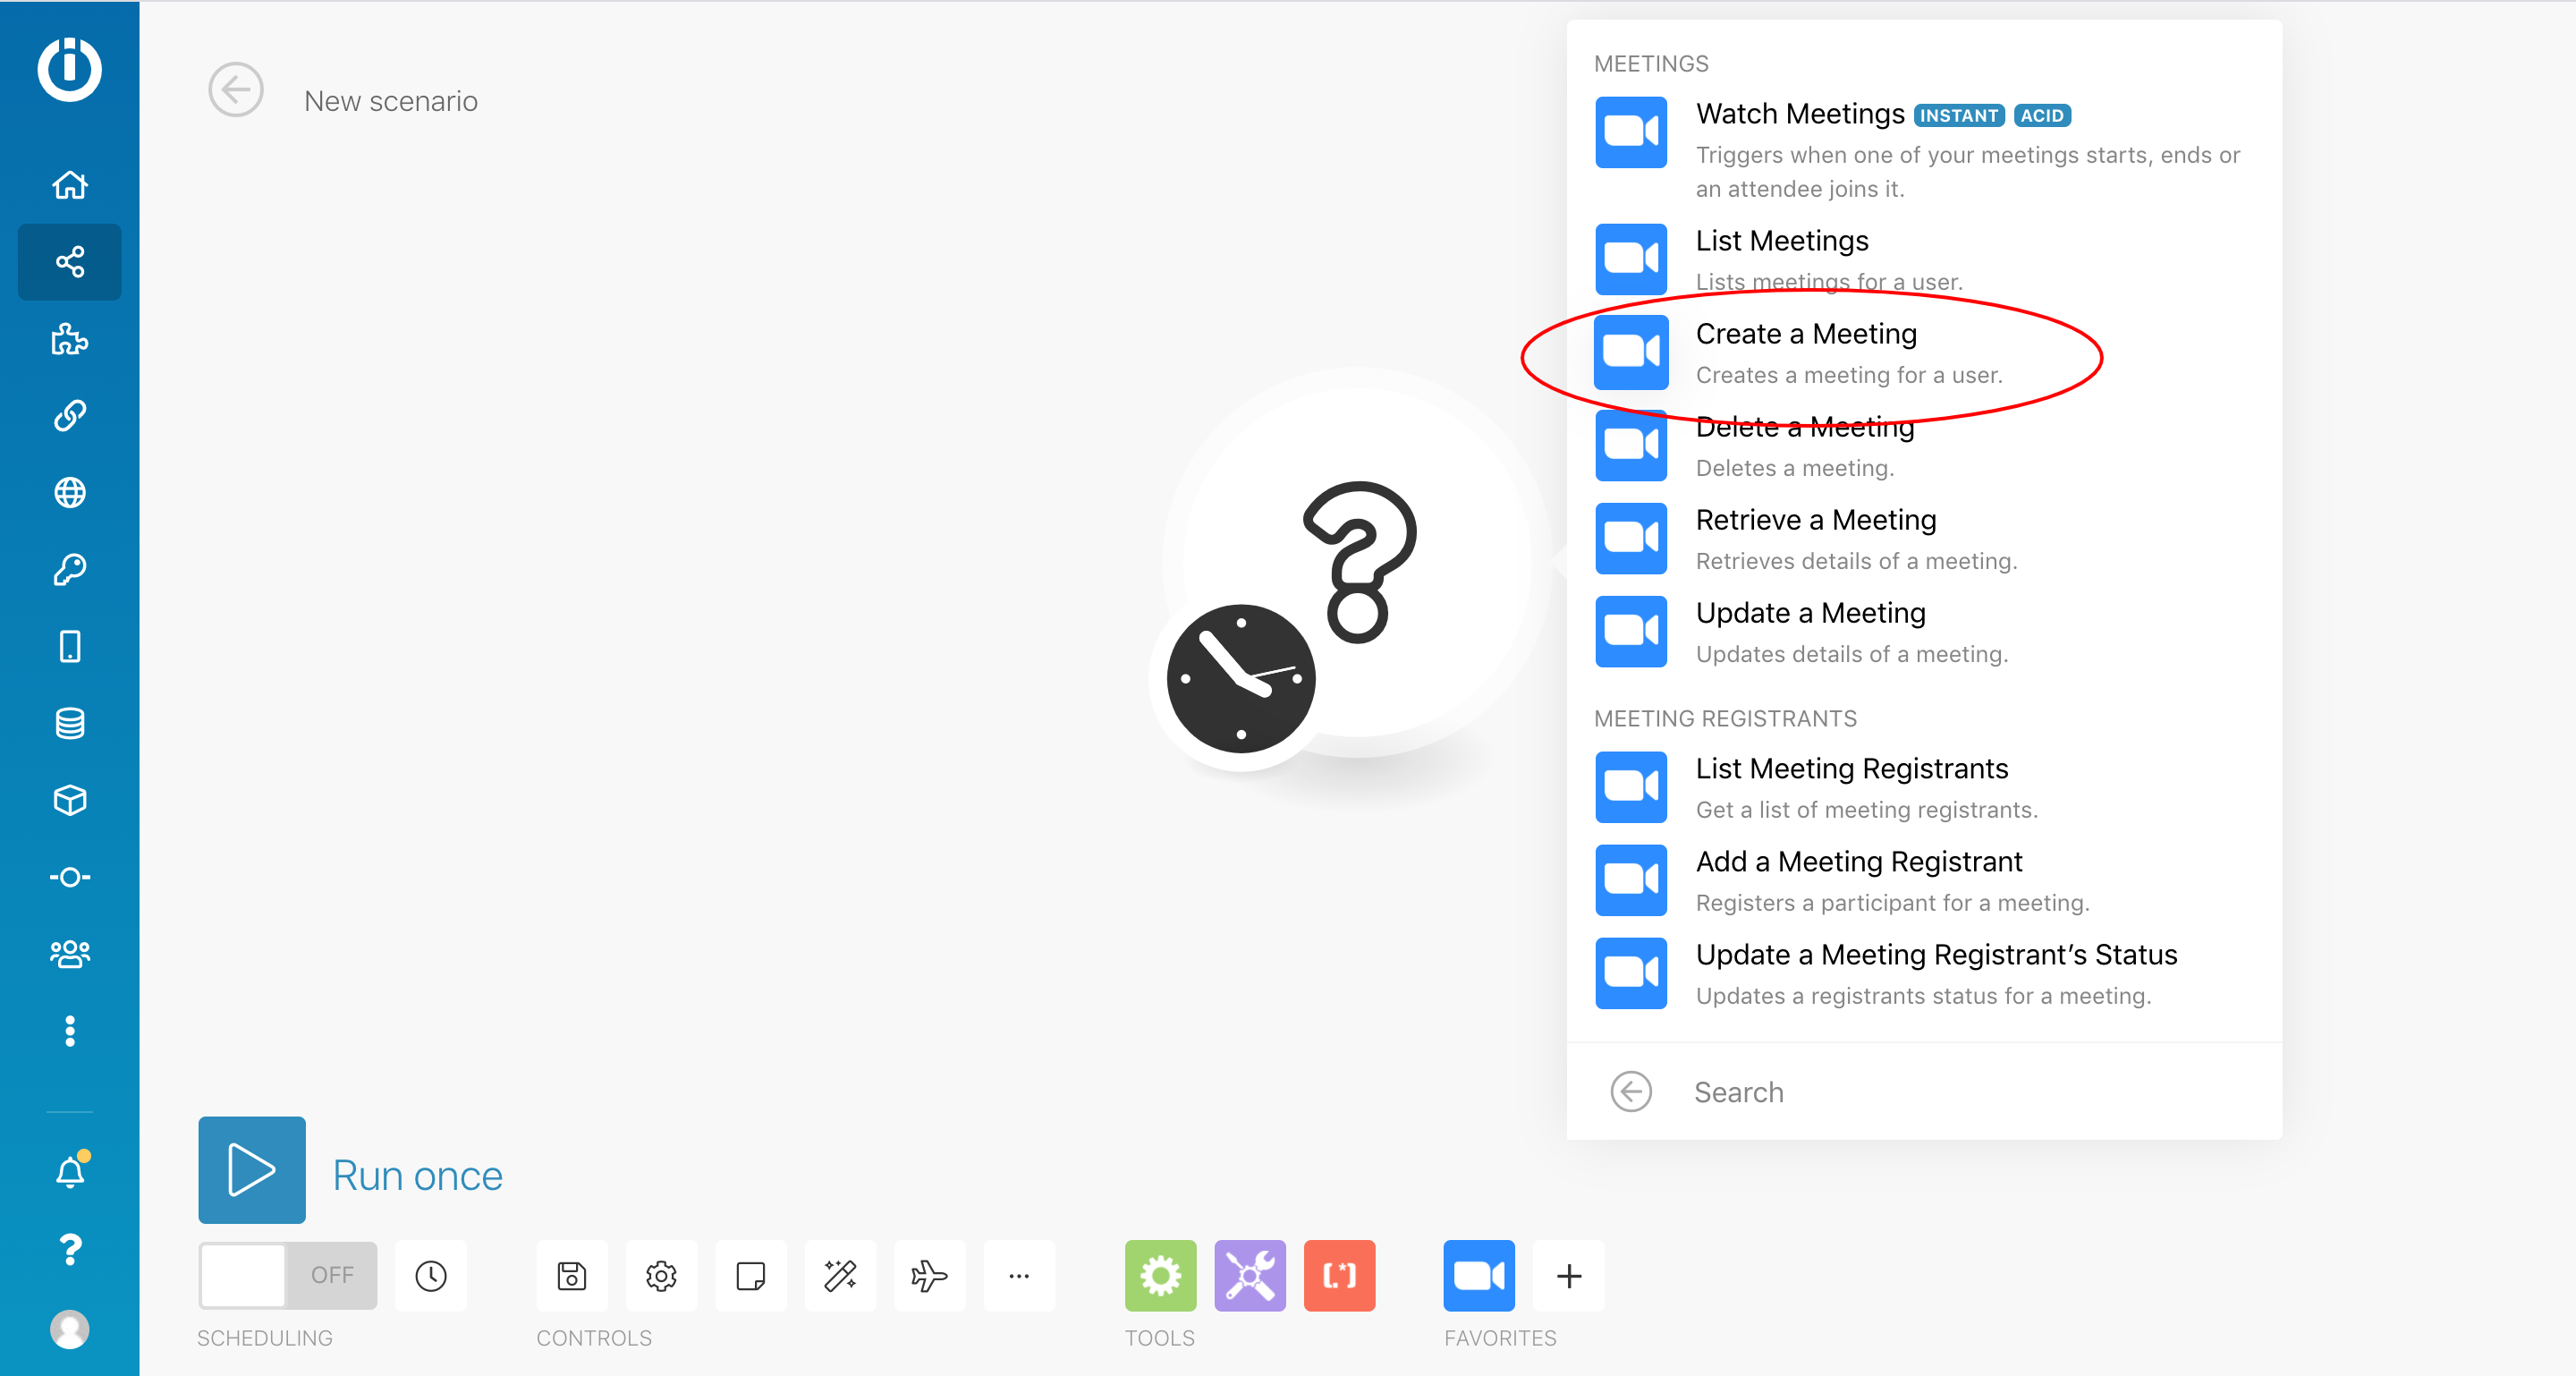Open notifications bell in sidebar
Image resolution: width=2576 pixels, height=1376 pixels.
coord(70,1171)
